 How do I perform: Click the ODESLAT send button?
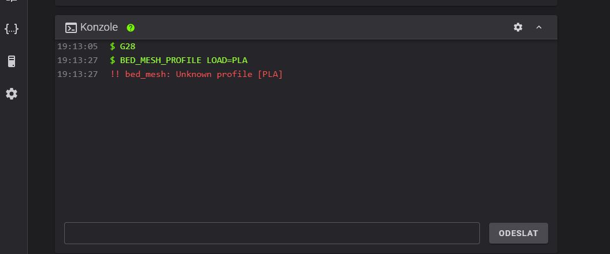pyautogui.click(x=519, y=233)
